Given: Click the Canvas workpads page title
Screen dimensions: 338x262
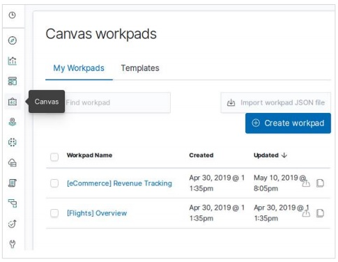Looking at the screenshot, I should pyautogui.click(x=101, y=34).
